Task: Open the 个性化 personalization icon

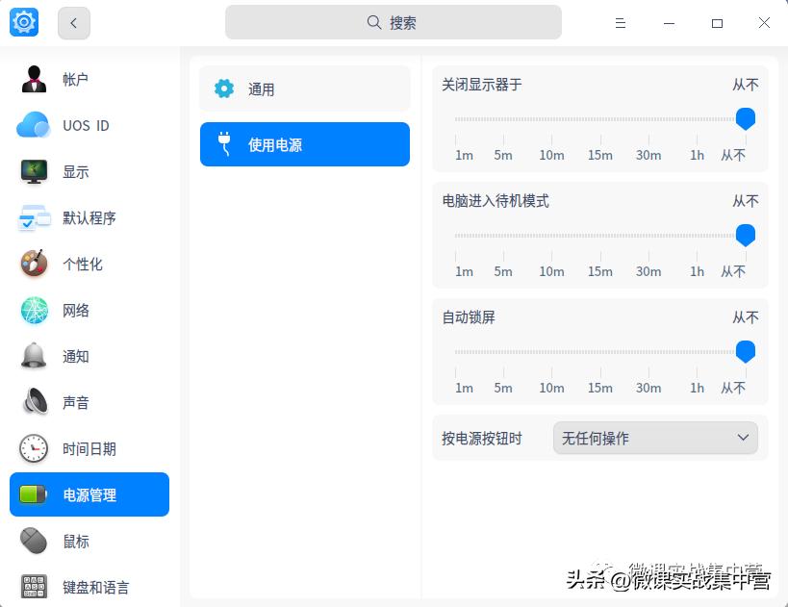Action: pyautogui.click(x=35, y=264)
